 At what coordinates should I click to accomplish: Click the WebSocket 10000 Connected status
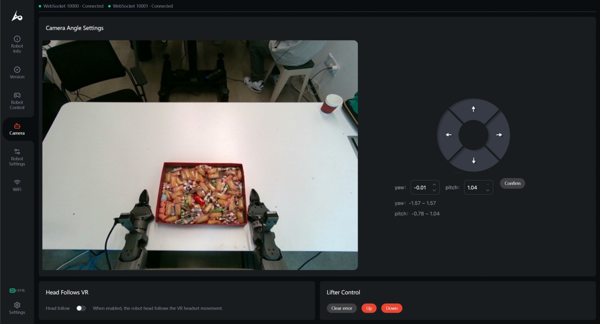click(x=71, y=6)
